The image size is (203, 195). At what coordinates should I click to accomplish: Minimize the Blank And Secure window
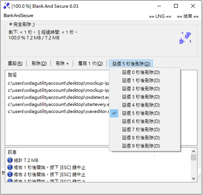tap(159, 6)
